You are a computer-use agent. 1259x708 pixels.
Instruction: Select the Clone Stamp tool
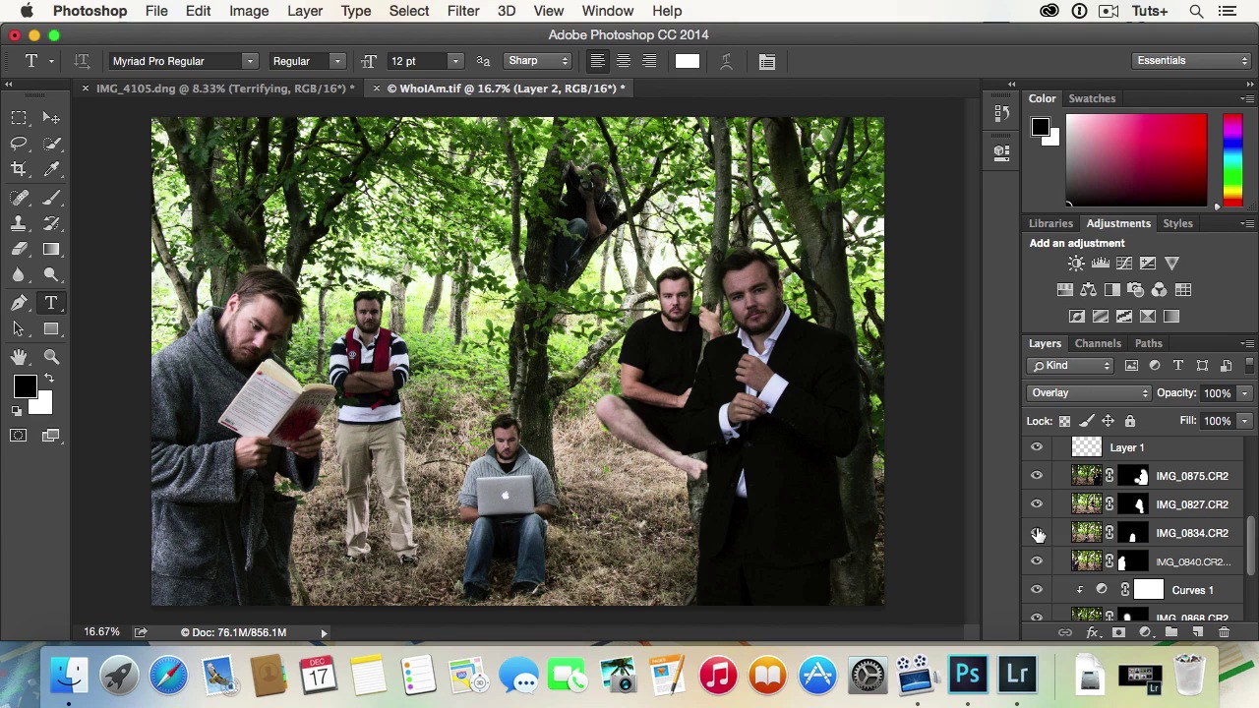click(19, 223)
